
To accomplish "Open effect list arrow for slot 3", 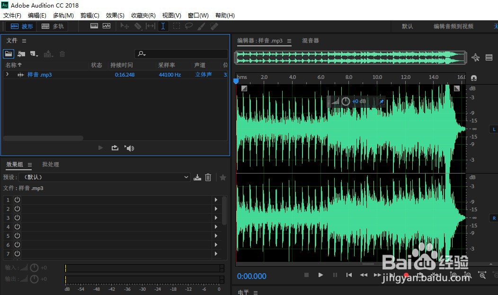I will [x=216, y=217].
